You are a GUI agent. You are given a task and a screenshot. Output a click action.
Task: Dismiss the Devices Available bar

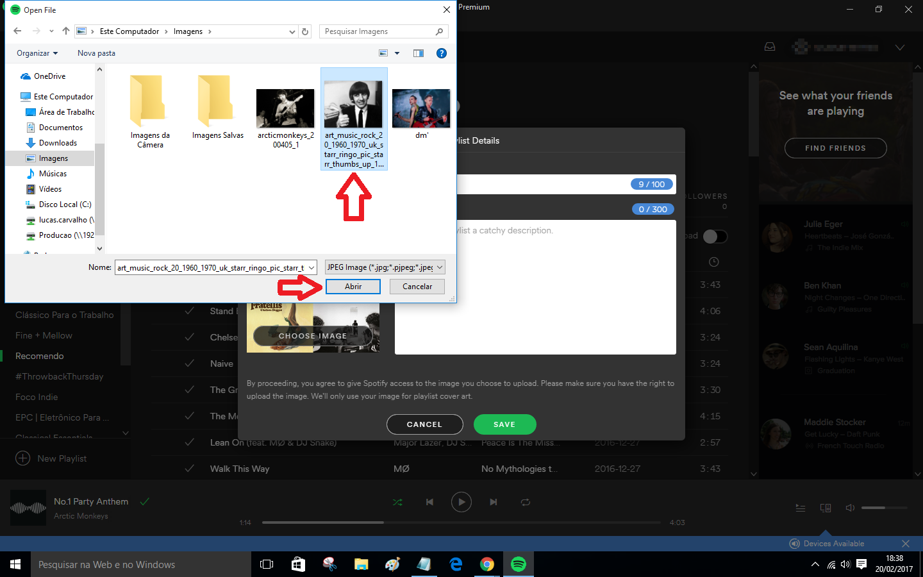(905, 544)
